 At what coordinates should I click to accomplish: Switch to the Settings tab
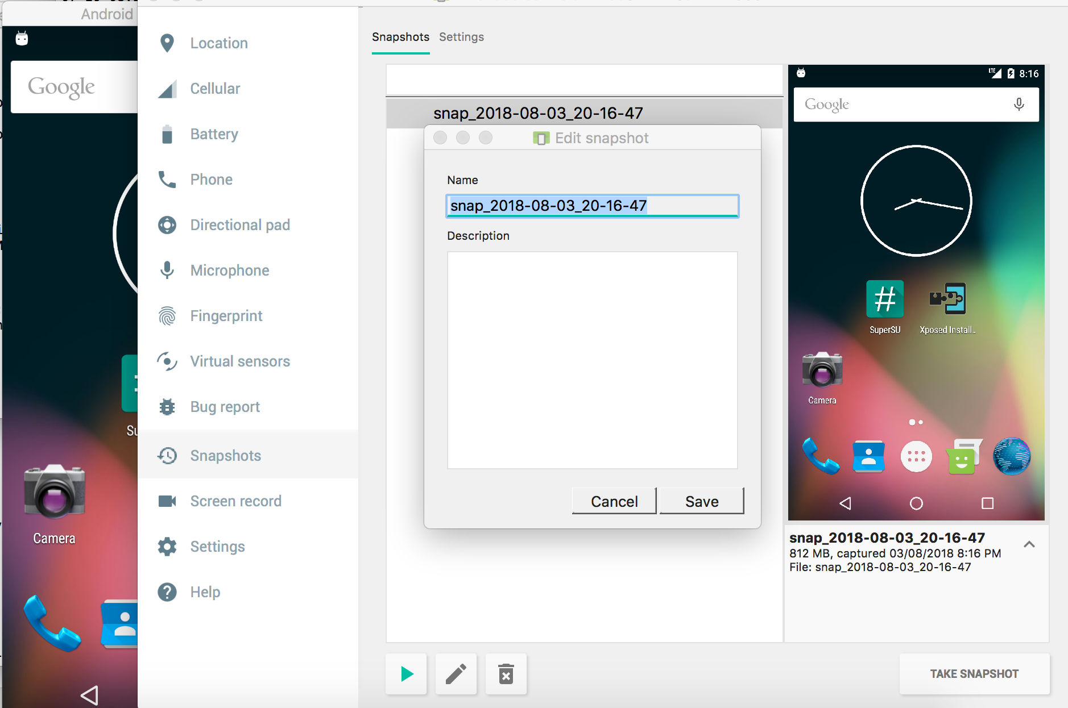461,37
